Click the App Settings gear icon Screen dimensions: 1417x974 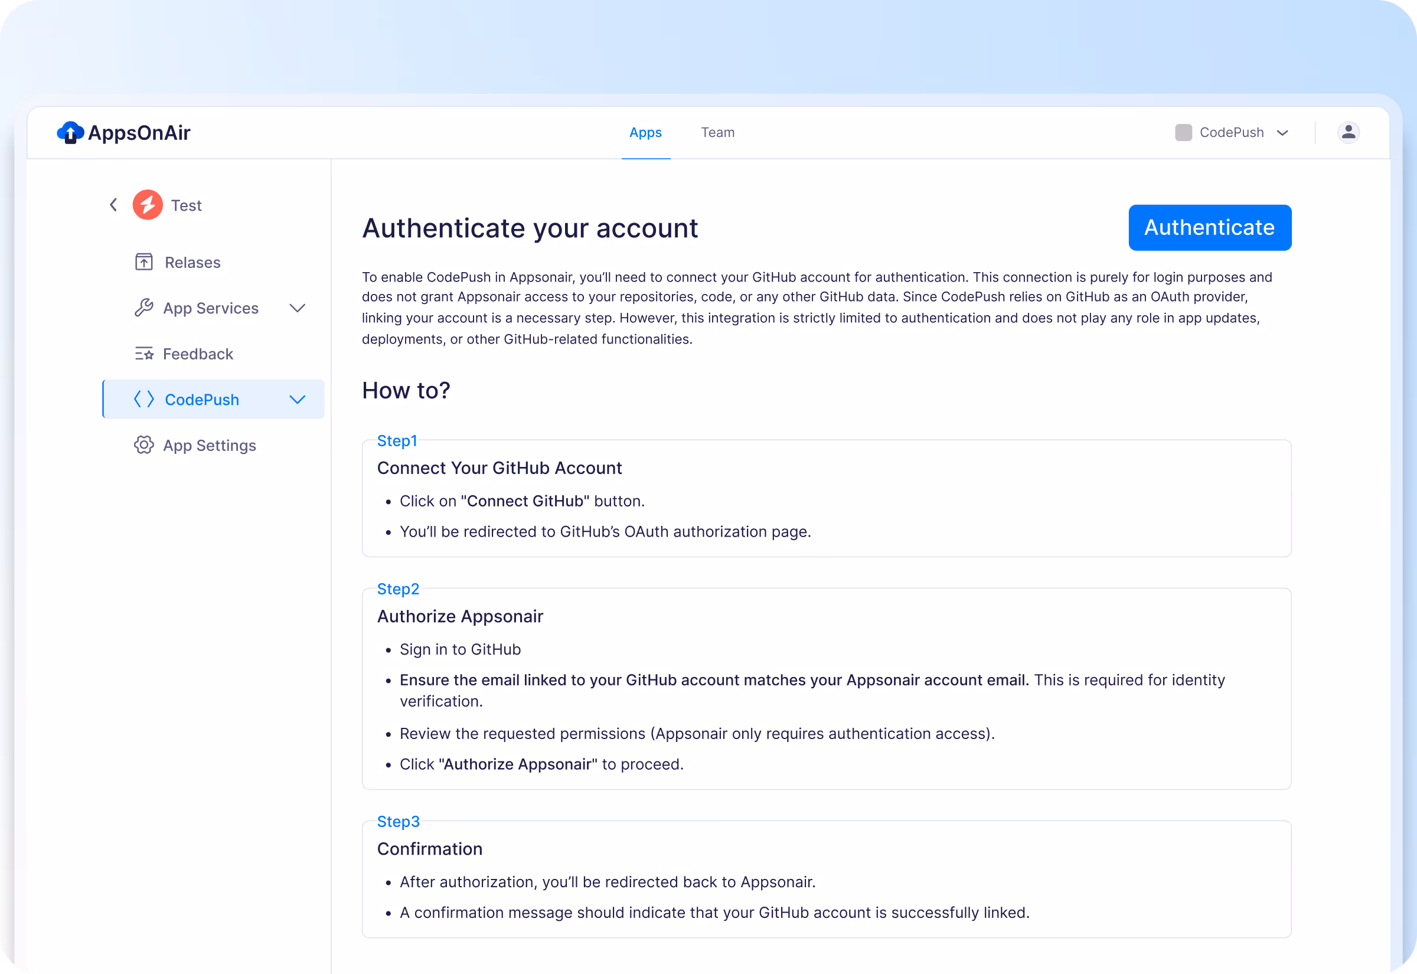[144, 446]
